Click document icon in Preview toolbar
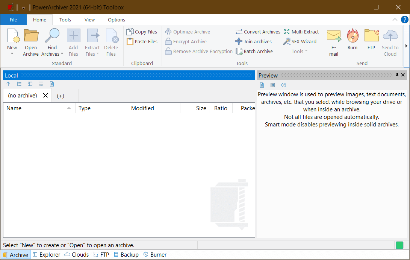 tap(262, 85)
